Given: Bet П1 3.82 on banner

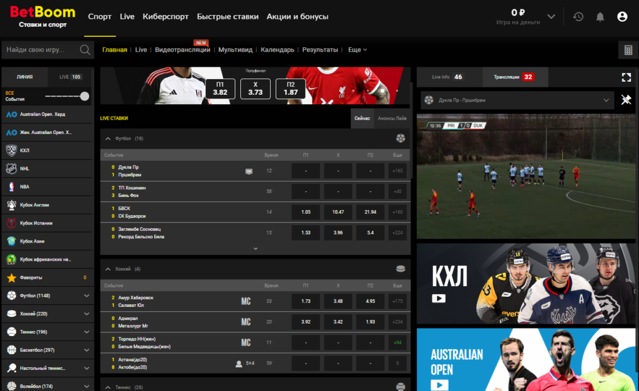Looking at the screenshot, I should tap(220, 89).
